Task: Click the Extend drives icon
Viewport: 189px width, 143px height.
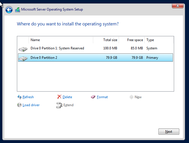Action: (59, 105)
